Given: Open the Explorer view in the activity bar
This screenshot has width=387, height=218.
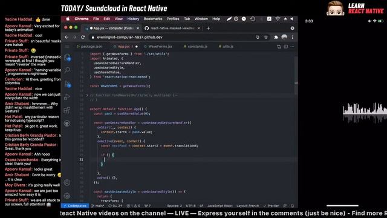Looking at the screenshot, I should pyautogui.click(x=67, y=58).
